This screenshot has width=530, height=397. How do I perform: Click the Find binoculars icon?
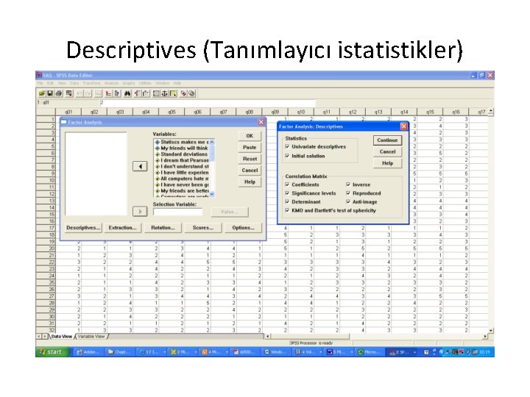click(127, 93)
